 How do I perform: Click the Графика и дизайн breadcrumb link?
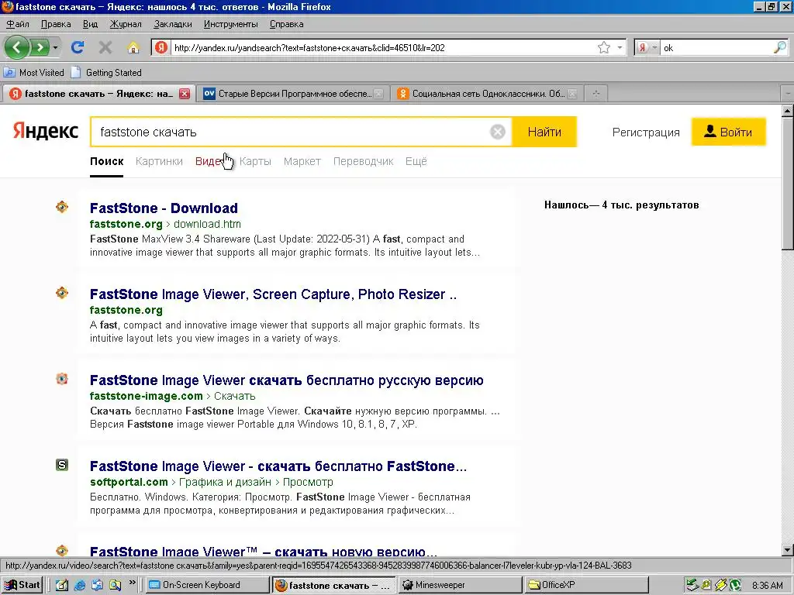pos(225,482)
